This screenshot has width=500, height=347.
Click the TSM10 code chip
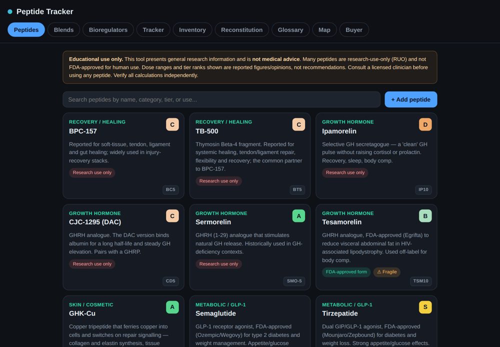421,281
